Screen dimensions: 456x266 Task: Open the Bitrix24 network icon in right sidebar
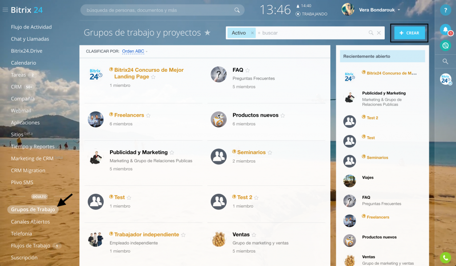click(445, 79)
